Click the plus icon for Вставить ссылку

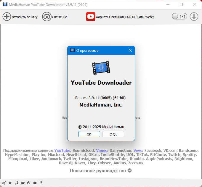(x=7, y=17)
